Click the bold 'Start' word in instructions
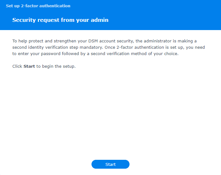The width and height of the screenshot is (221, 175). [29, 66]
